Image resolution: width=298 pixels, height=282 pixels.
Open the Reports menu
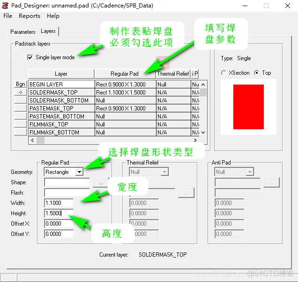30,16
